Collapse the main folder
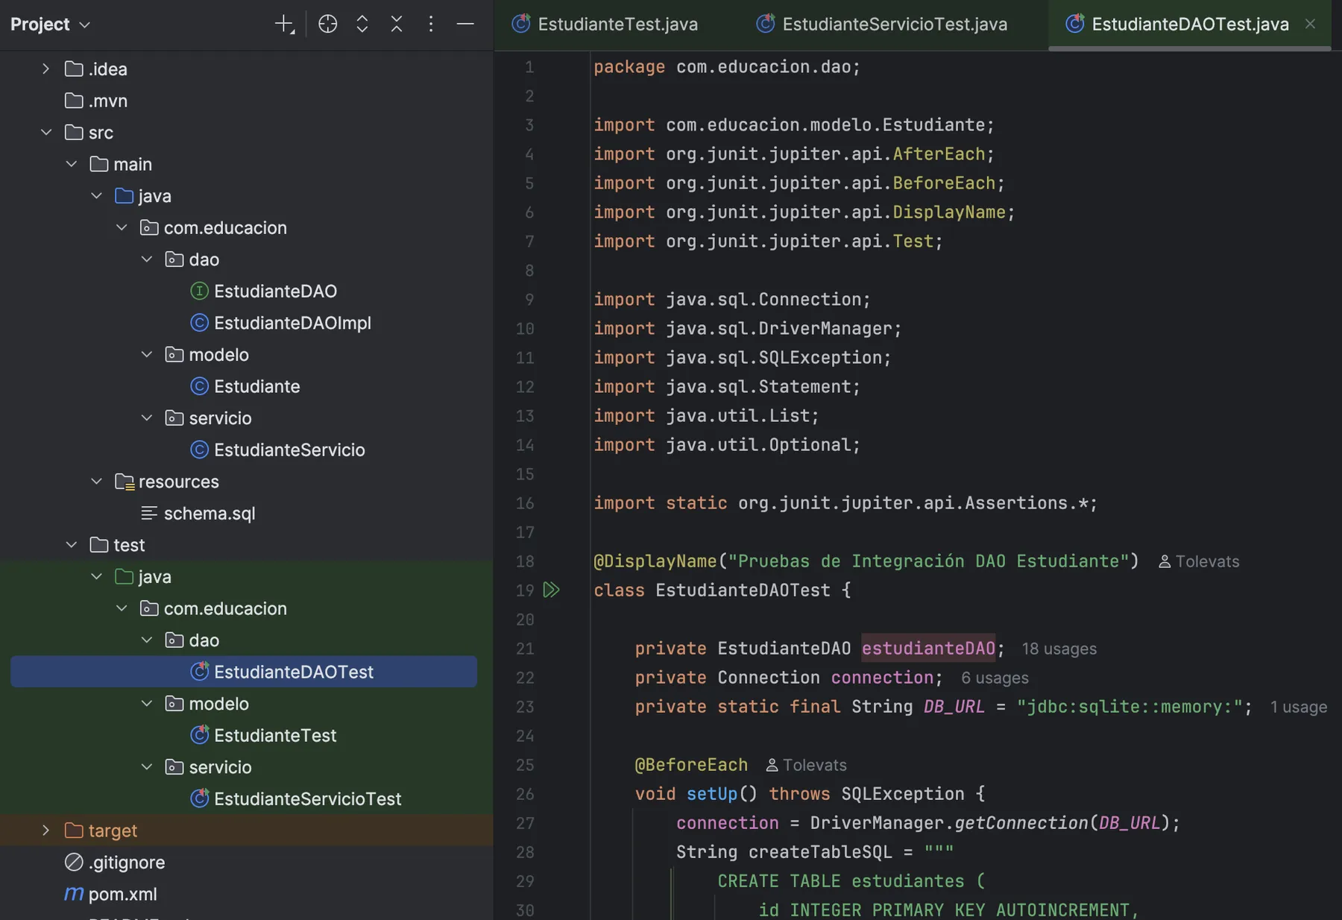Image resolution: width=1342 pixels, height=920 pixels. 72,164
